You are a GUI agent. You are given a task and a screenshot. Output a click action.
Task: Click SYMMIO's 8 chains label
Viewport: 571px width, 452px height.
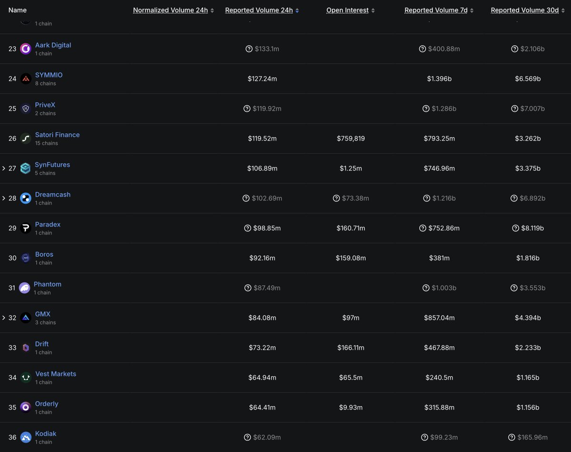pyautogui.click(x=46, y=84)
